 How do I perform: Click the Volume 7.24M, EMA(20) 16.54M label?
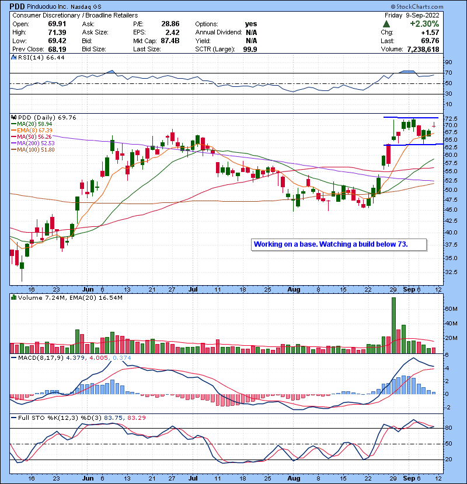click(70, 298)
